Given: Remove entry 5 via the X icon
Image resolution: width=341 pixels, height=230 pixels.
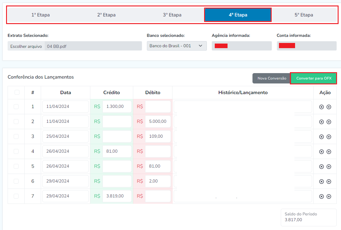Looking at the screenshot, I should (321, 167).
